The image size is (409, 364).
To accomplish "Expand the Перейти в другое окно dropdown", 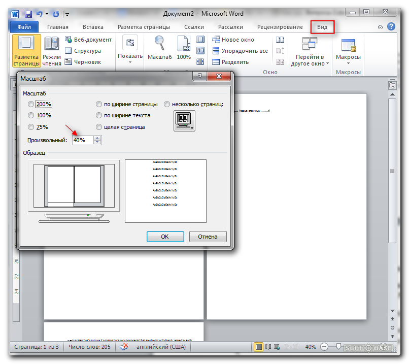I will (310, 51).
